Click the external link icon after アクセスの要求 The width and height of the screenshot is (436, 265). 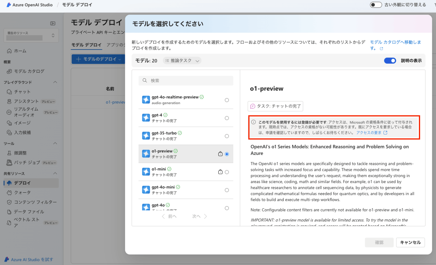(x=385, y=132)
